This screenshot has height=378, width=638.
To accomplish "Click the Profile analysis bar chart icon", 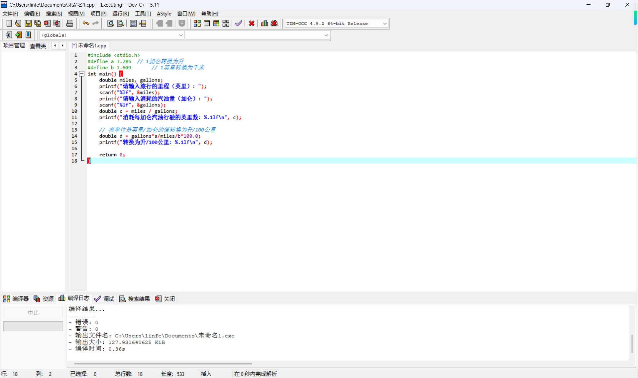I will [x=265, y=23].
